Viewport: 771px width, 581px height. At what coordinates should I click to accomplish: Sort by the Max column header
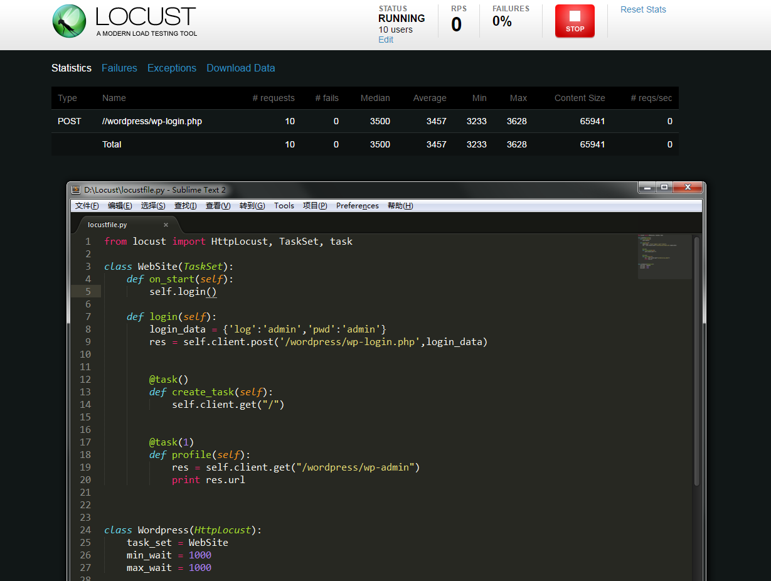pyautogui.click(x=518, y=98)
